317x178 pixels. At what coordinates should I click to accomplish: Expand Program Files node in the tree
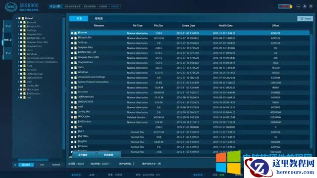(19, 34)
